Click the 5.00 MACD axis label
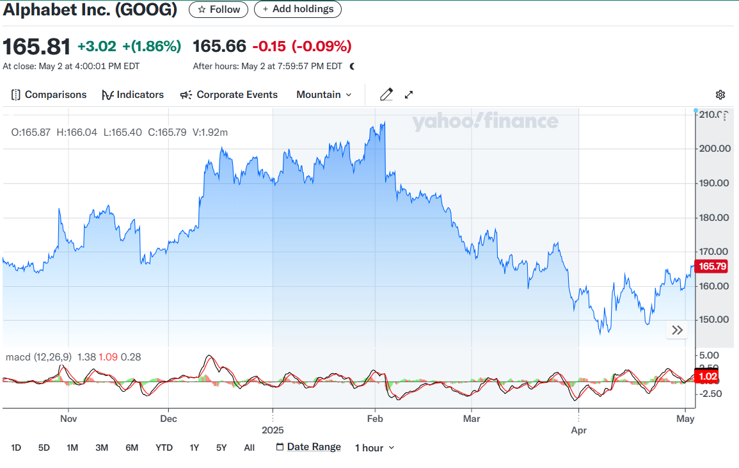The height and width of the screenshot is (468, 739). pos(710,355)
